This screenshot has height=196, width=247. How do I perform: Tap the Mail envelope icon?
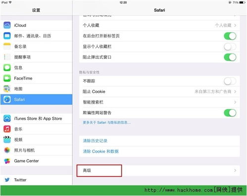pyautogui.click(x=7, y=36)
